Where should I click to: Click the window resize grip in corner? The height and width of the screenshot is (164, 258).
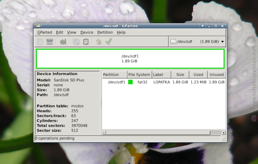coord(223,139)
